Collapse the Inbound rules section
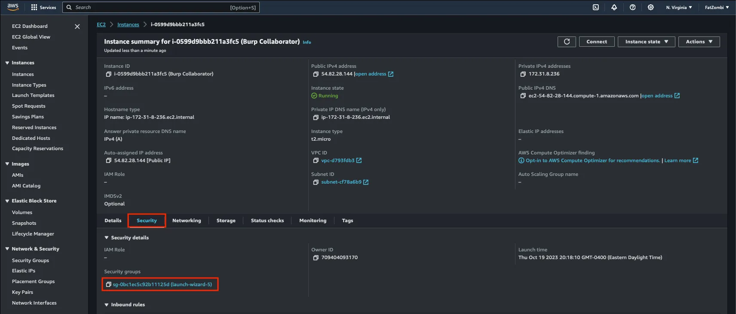Screen dimensions: 736x314 [107, 305]
